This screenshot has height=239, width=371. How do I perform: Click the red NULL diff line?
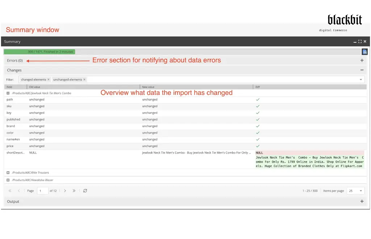[310, 153]
